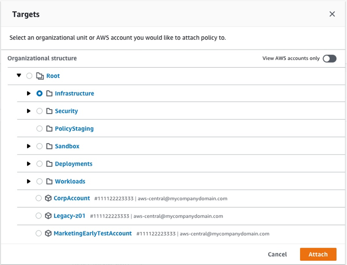Close the Targets dialog with the X
Screen dimensions: 347x265
[332, 14]
